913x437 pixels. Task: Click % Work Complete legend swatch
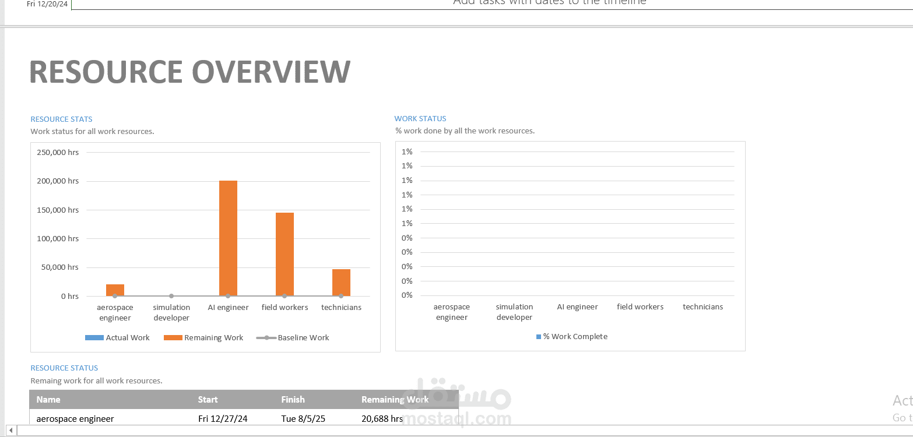pos(539,336)
